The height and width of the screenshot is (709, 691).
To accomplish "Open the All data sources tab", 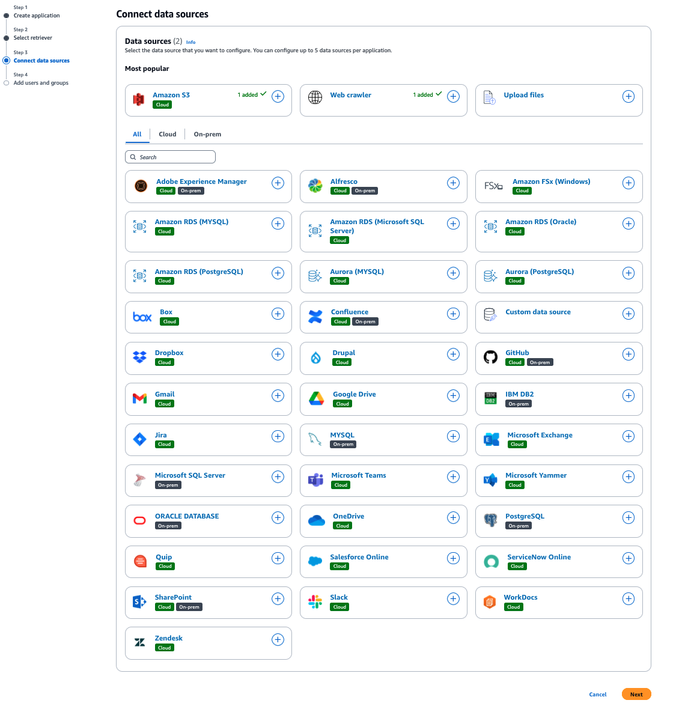I will pos(137,134).
